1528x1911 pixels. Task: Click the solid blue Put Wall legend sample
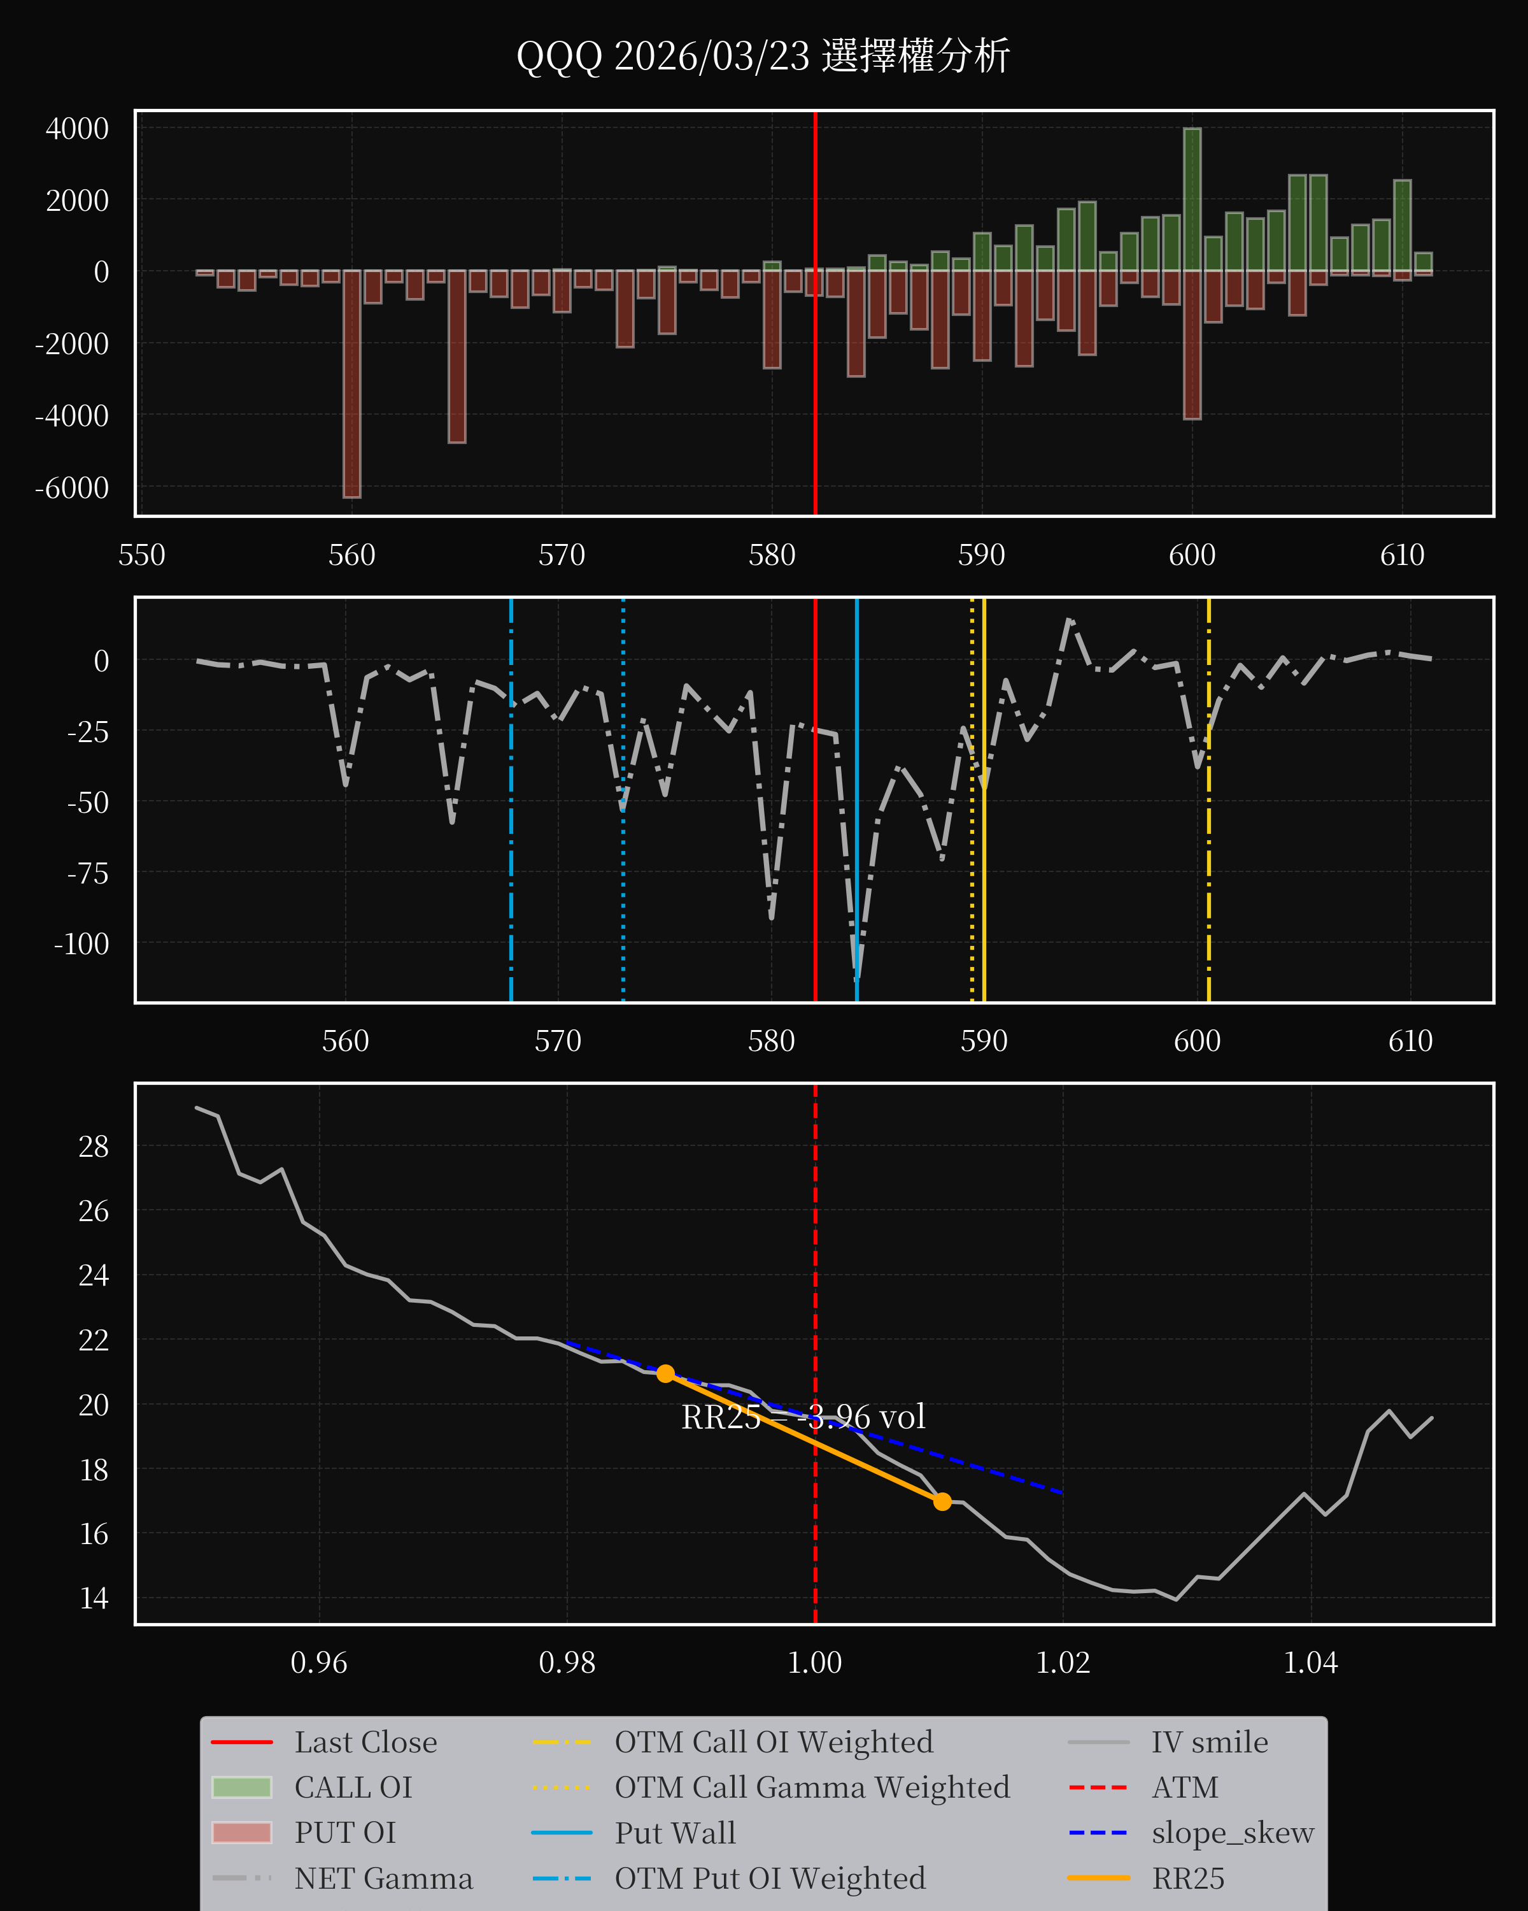pos(562,1833)
